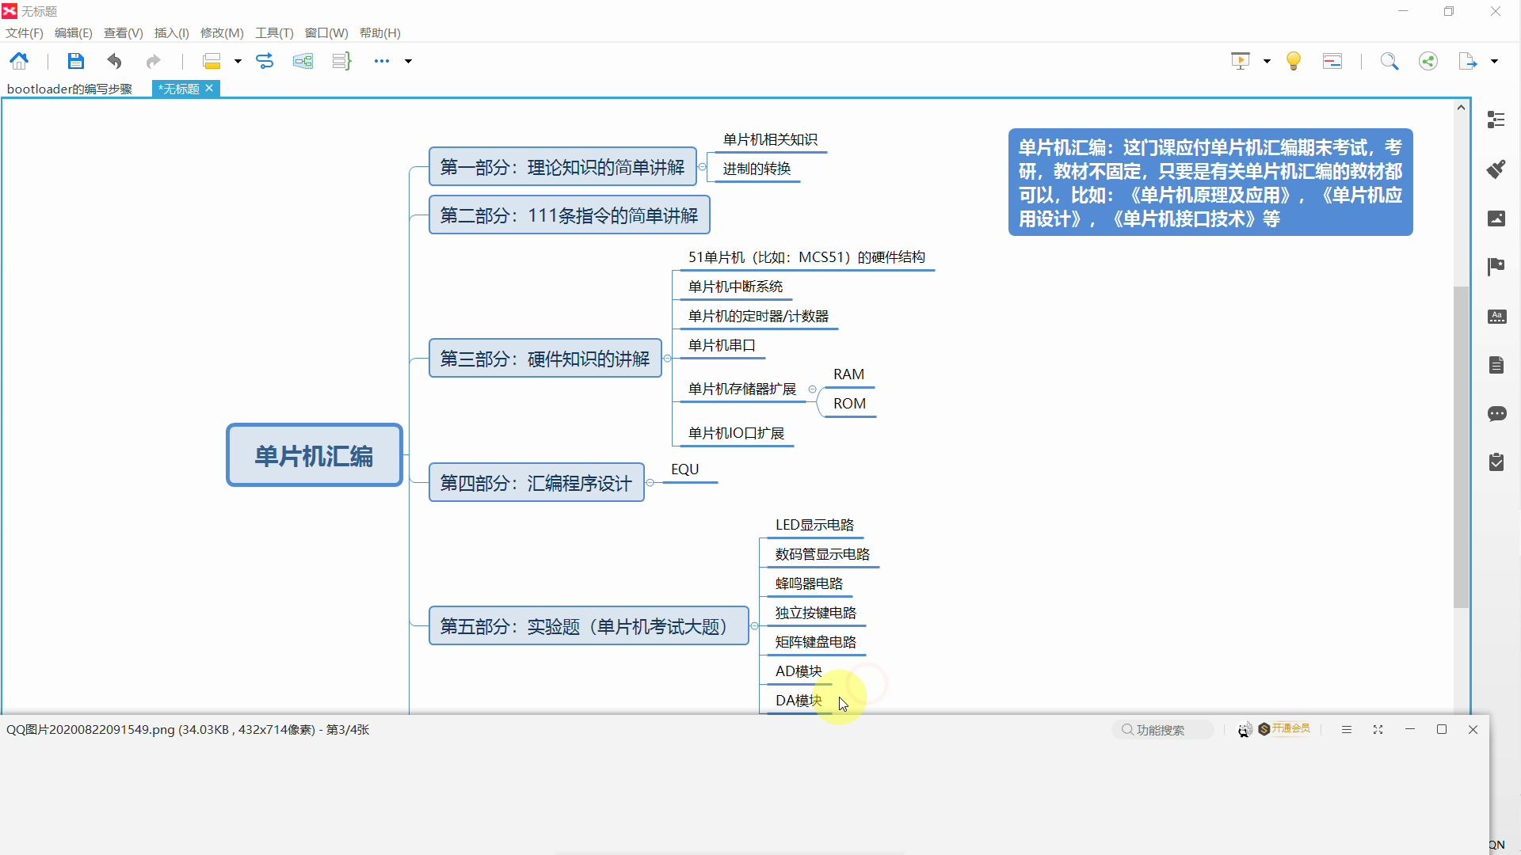Collapse the 第五部分 branch children
Screen dimensions: 1521x855
pyautogui.click(x=754, y=626)
